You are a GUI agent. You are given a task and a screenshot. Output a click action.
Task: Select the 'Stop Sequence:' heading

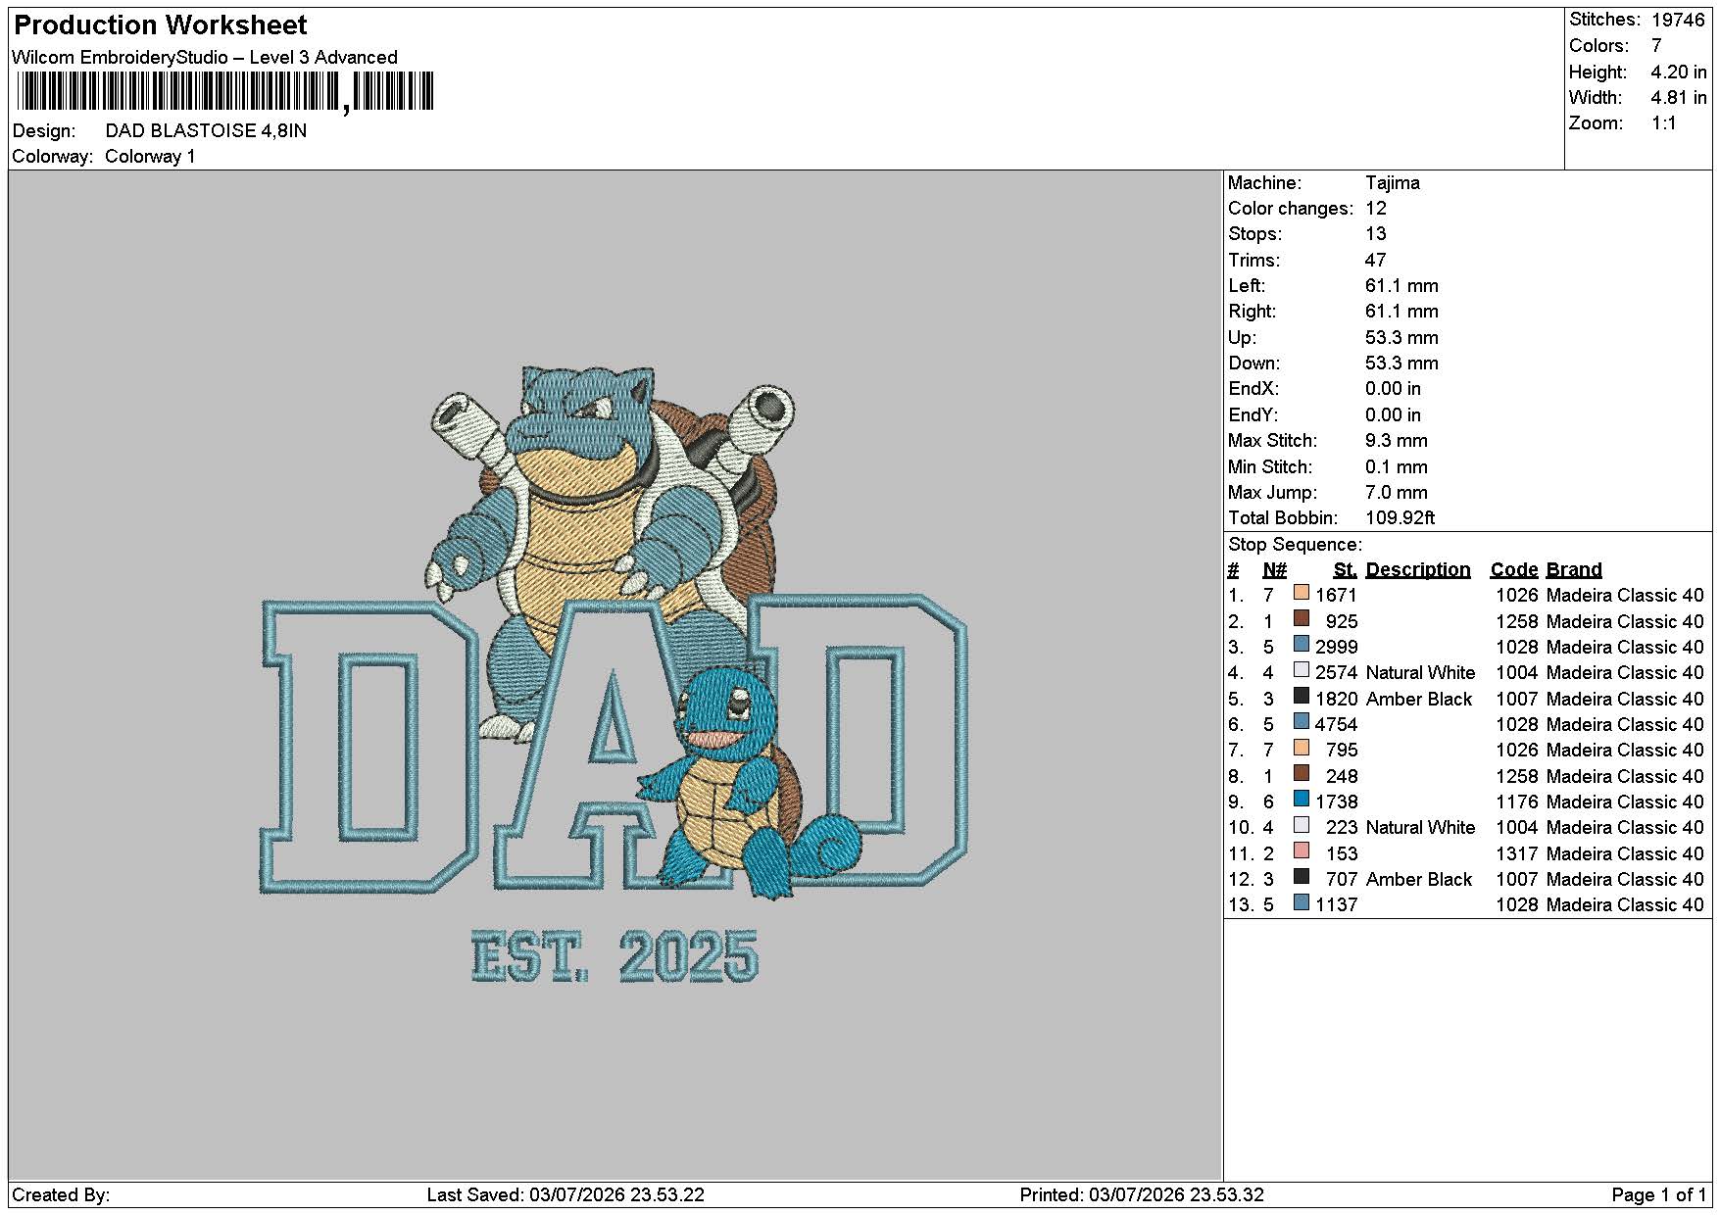point(1295,545)
